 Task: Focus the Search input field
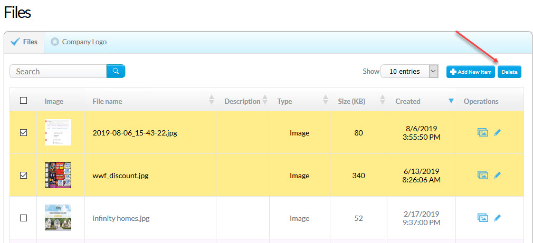(58, 71)
